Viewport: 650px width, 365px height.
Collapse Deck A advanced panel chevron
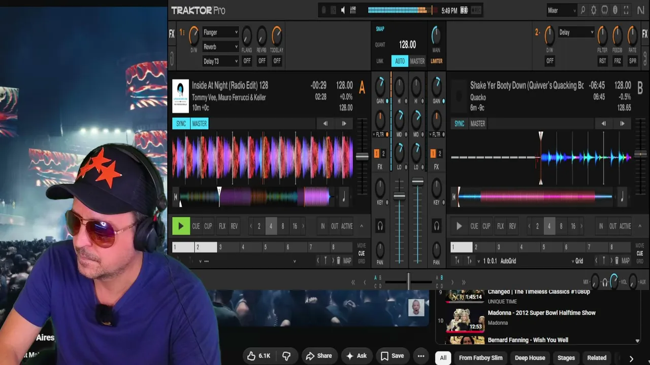362,226
